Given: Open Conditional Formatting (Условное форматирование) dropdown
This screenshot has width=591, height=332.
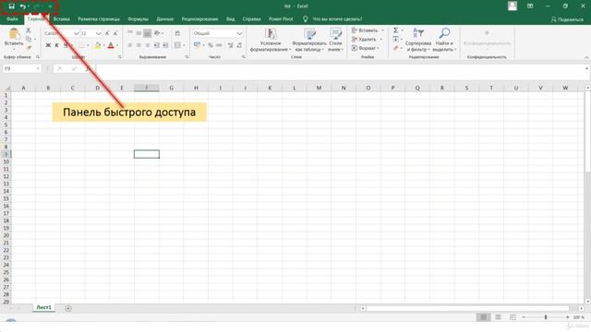Looking at the screenshot, I should click(271, 40).
